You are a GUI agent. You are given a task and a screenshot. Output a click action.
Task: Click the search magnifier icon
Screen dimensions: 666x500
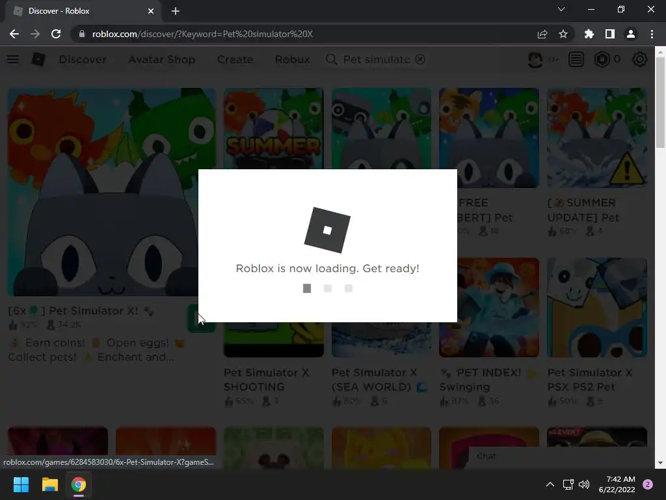tap(331, 59)
